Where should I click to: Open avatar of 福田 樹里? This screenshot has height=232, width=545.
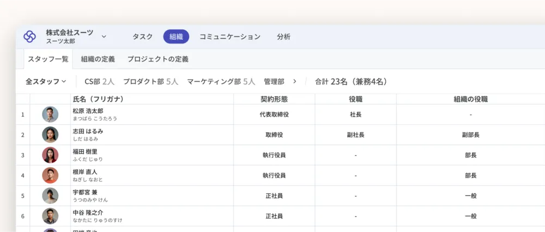(50, 155)
